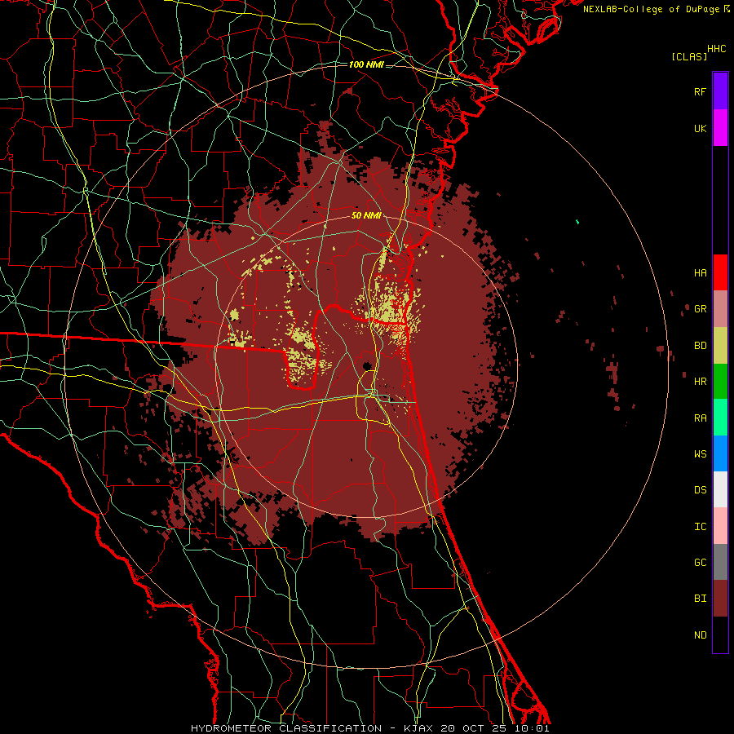Click the 100 NMI range ring label
Viewport: 734px width, 734px height.
pyautogui.click(x=366, y=64)
